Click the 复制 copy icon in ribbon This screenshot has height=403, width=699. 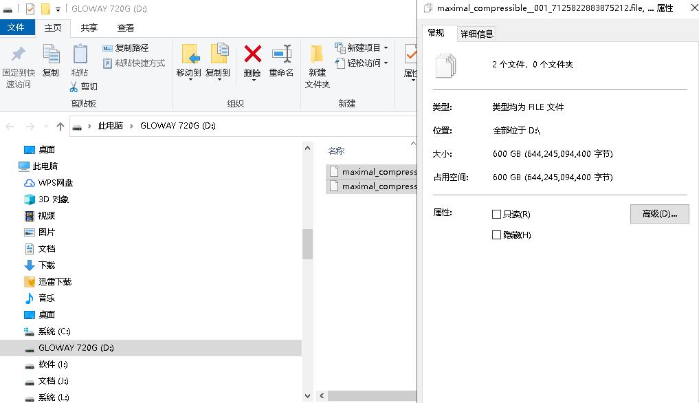51,54
